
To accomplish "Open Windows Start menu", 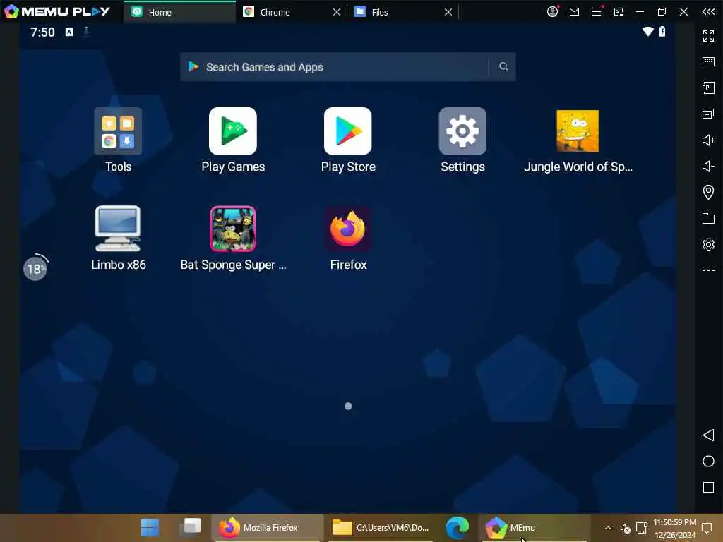I will tap(150, 528).
